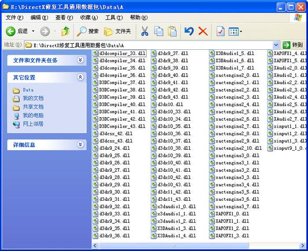Select the d3dx9_24.dll file icon
This screenshot has height=251, width=308.
point(95,148)
